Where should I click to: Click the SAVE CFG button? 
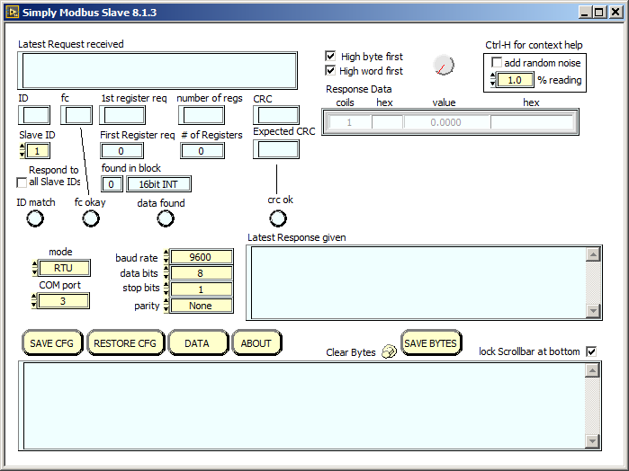pos(52,343)
